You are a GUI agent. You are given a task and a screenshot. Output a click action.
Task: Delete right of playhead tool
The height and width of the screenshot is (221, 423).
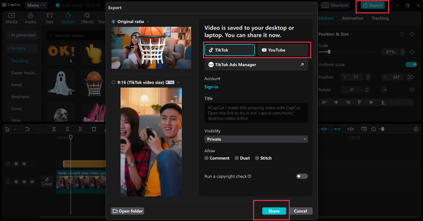point(81,129)
